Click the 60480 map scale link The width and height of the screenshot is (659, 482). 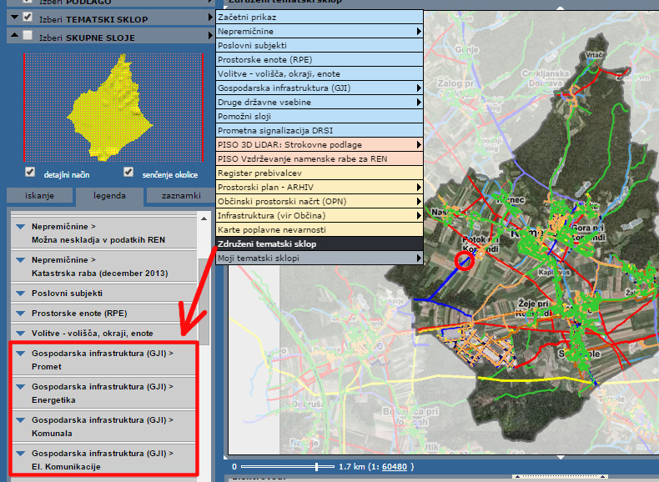(x=394, y=467)
